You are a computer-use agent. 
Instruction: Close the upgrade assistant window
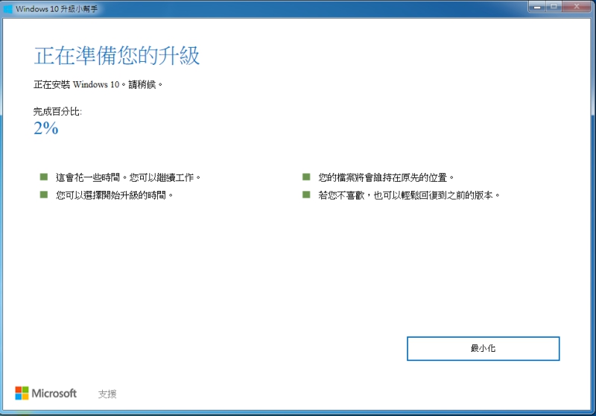coord(577,7)
